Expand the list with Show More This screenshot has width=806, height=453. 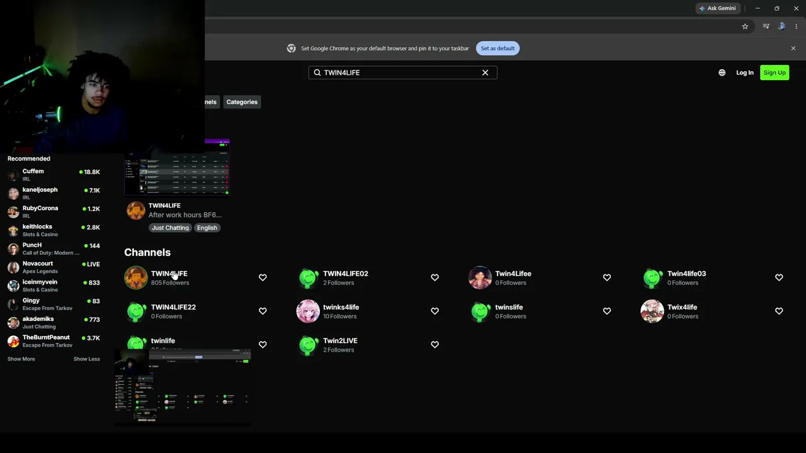[x=21, y=359]
